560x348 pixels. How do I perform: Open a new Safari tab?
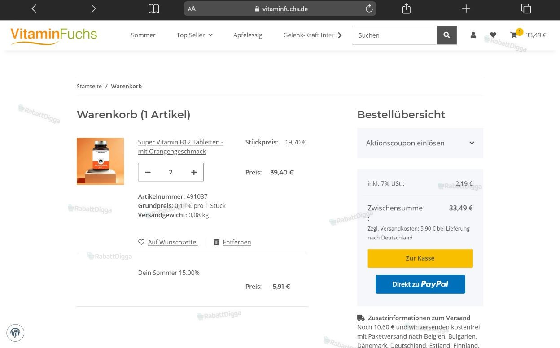click(466, 9)
